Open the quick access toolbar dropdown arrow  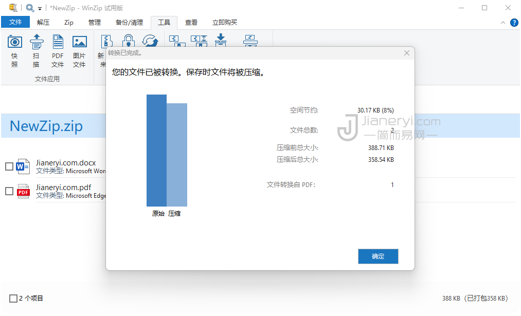pyautogui.click(x=40, y=9)
